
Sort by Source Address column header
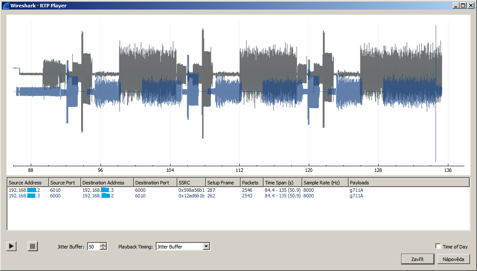(28, 183)
